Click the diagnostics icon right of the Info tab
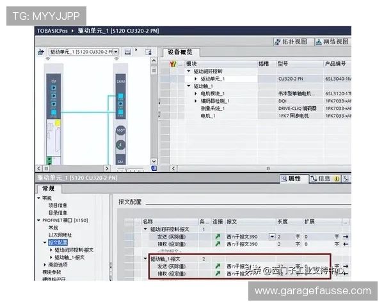The image size is (384, 307). [x=346, y=178]
